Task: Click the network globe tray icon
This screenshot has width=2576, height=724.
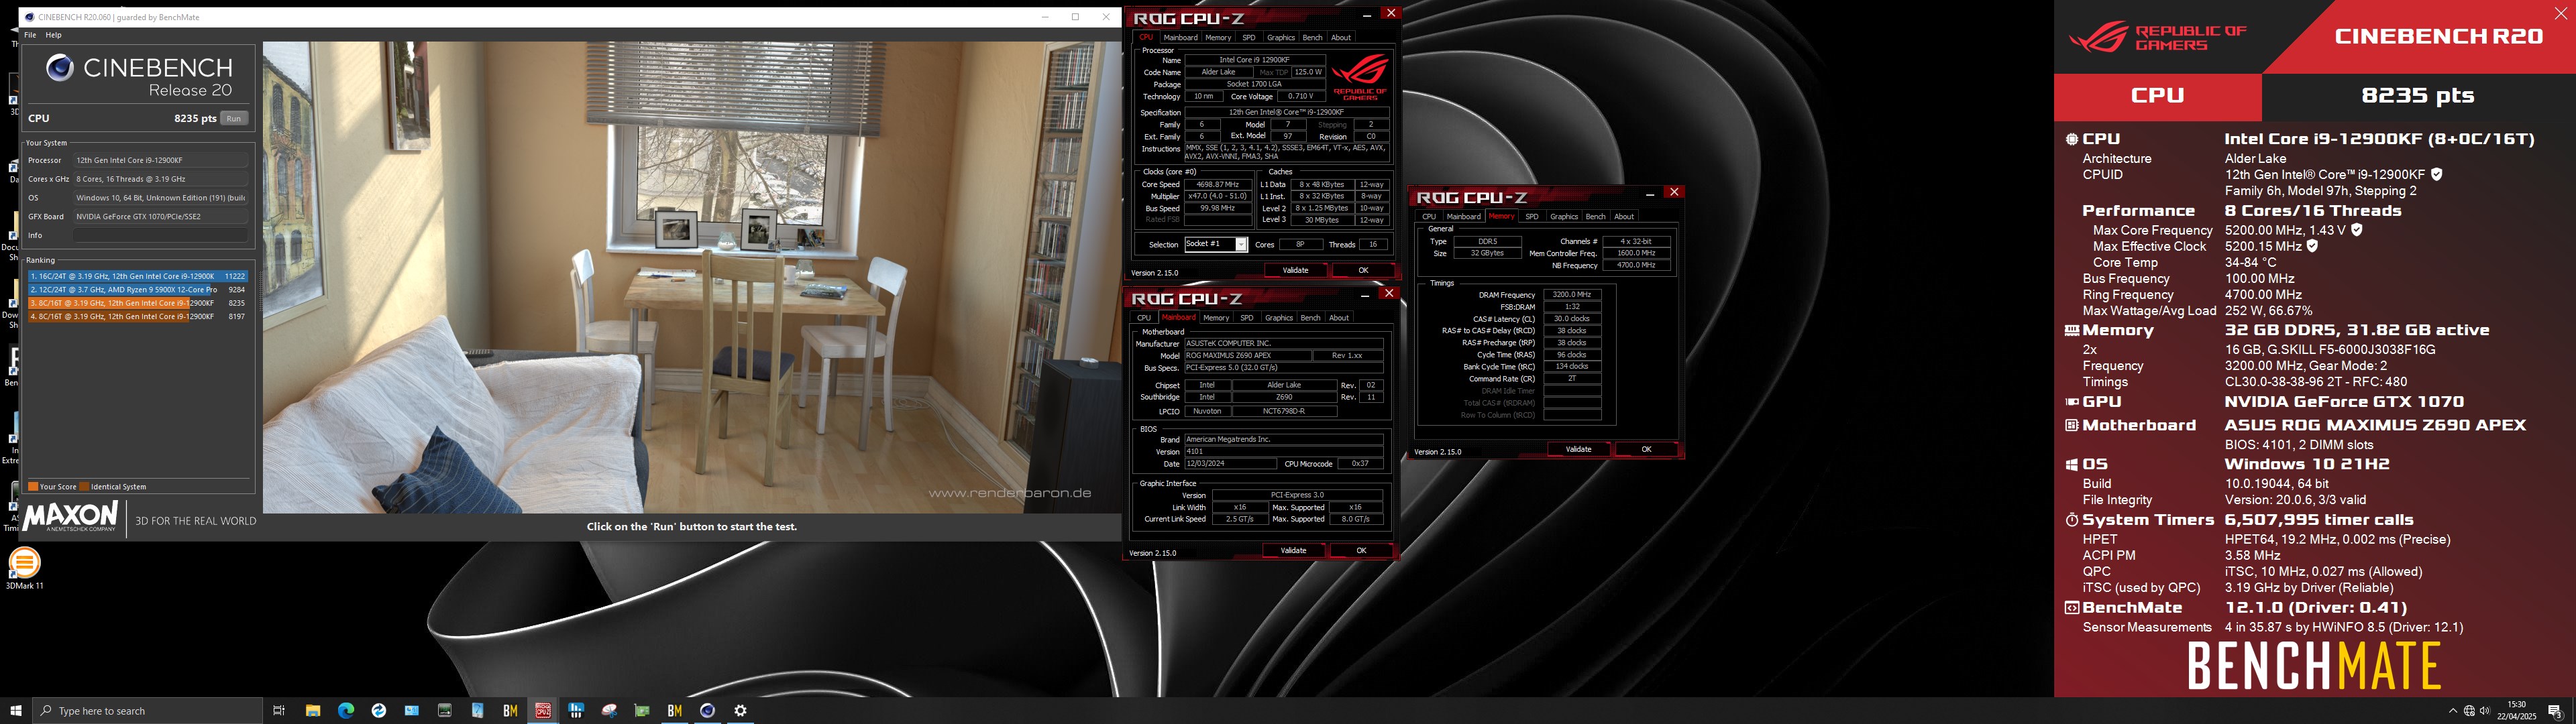Action: pos(2469,711)
